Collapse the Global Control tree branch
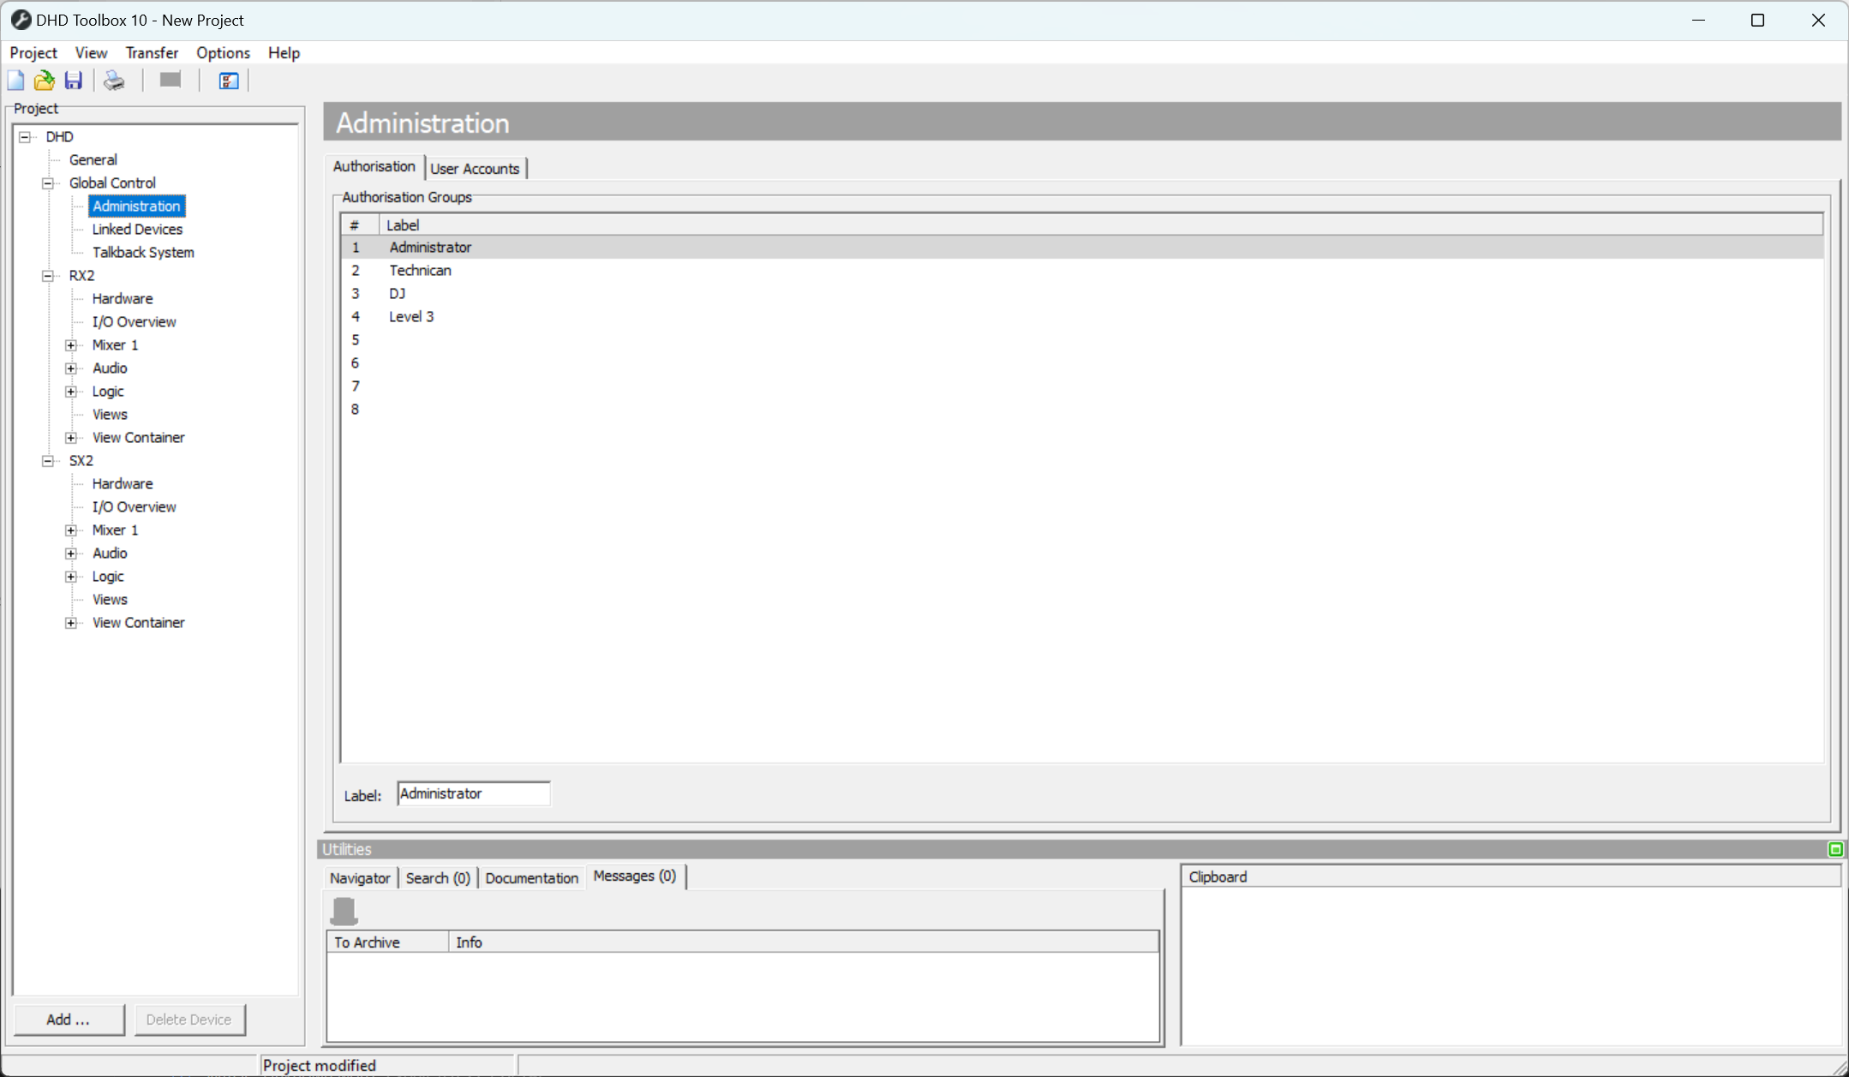 click(49, 182)
